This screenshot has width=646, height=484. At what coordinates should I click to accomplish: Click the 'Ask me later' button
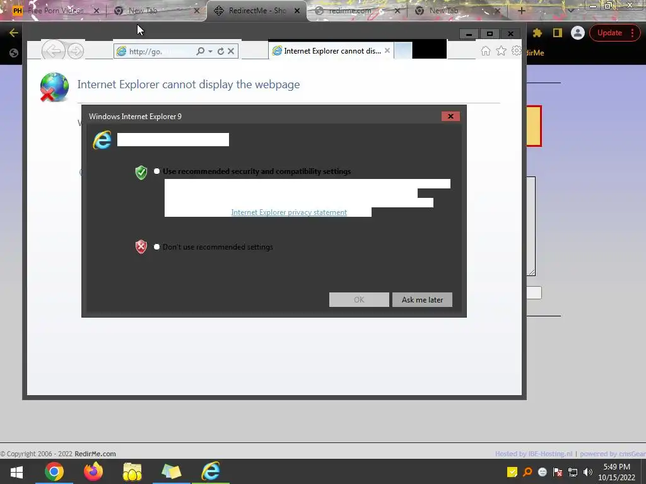click(x=422, y=299)
